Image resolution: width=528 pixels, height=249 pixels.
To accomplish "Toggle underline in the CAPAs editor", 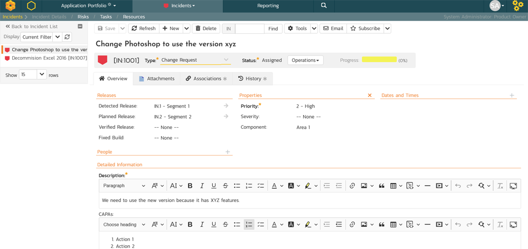I will [x=213, y=224].
